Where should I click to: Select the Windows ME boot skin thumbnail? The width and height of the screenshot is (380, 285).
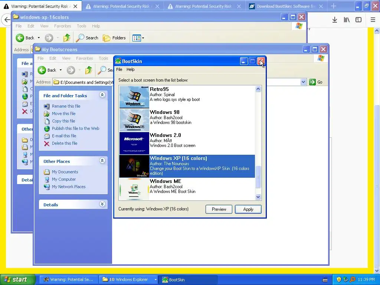pos(134,189)
